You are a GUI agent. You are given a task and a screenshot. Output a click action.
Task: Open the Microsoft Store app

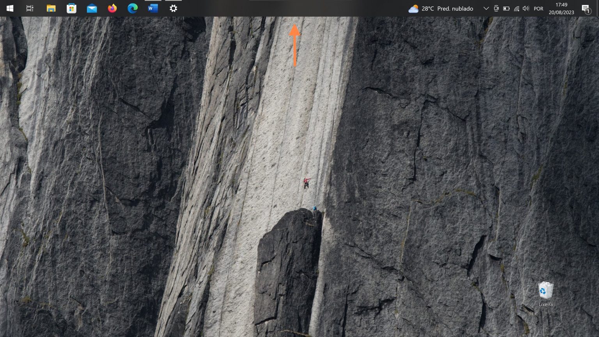click(71, 8)
